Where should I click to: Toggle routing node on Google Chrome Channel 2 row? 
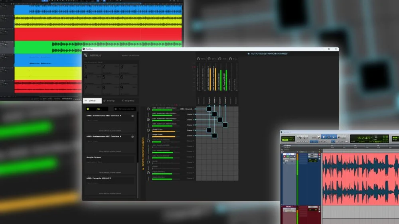215,136
